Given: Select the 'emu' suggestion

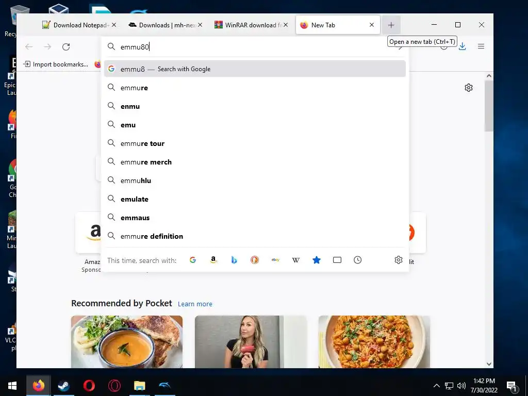Looking at the screenshot, I should pos(255,125).
